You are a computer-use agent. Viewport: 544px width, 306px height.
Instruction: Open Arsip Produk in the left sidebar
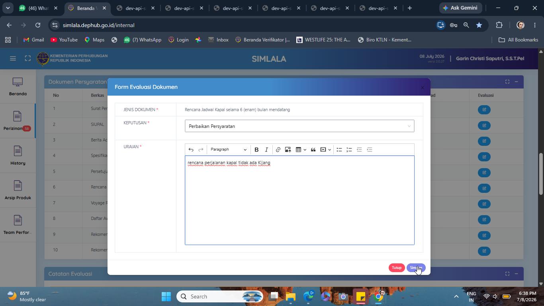[18, 190]
